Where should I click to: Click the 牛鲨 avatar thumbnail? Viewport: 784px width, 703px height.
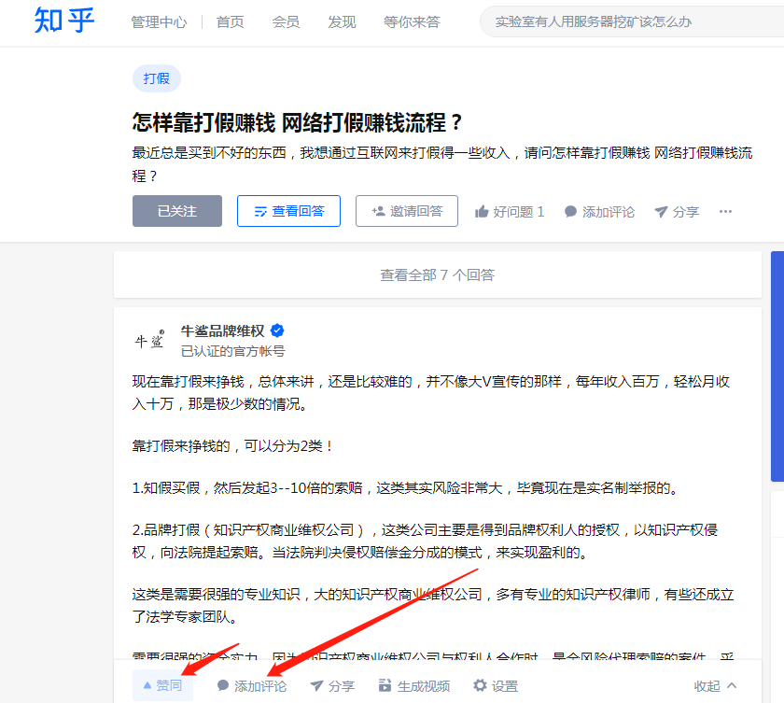click(x=149, y=340)
